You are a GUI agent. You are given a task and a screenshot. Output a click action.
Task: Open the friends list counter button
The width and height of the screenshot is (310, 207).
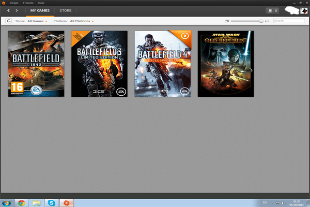(272, 11)
